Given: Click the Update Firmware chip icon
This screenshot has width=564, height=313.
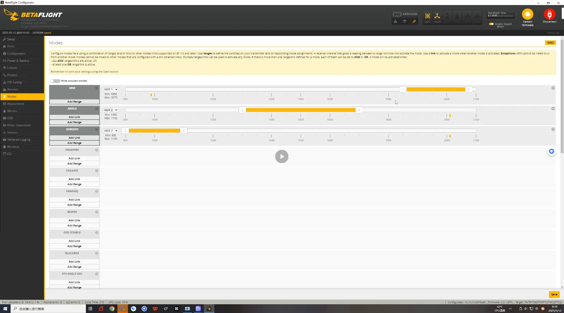Looking at the screenshot, I should click(527, 14).
